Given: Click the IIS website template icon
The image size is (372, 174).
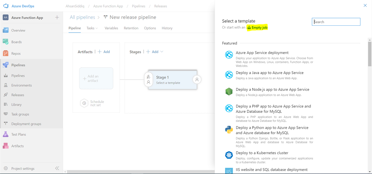Looking at the screenshot, I should pyautogui.click(x=229, y=170).
